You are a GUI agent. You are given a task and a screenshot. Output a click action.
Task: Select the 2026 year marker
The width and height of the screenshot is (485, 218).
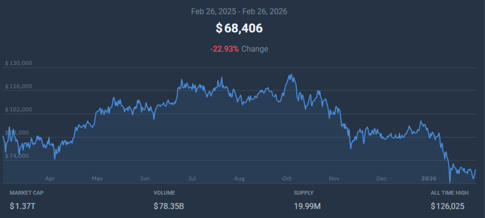(x=428, y=179)
